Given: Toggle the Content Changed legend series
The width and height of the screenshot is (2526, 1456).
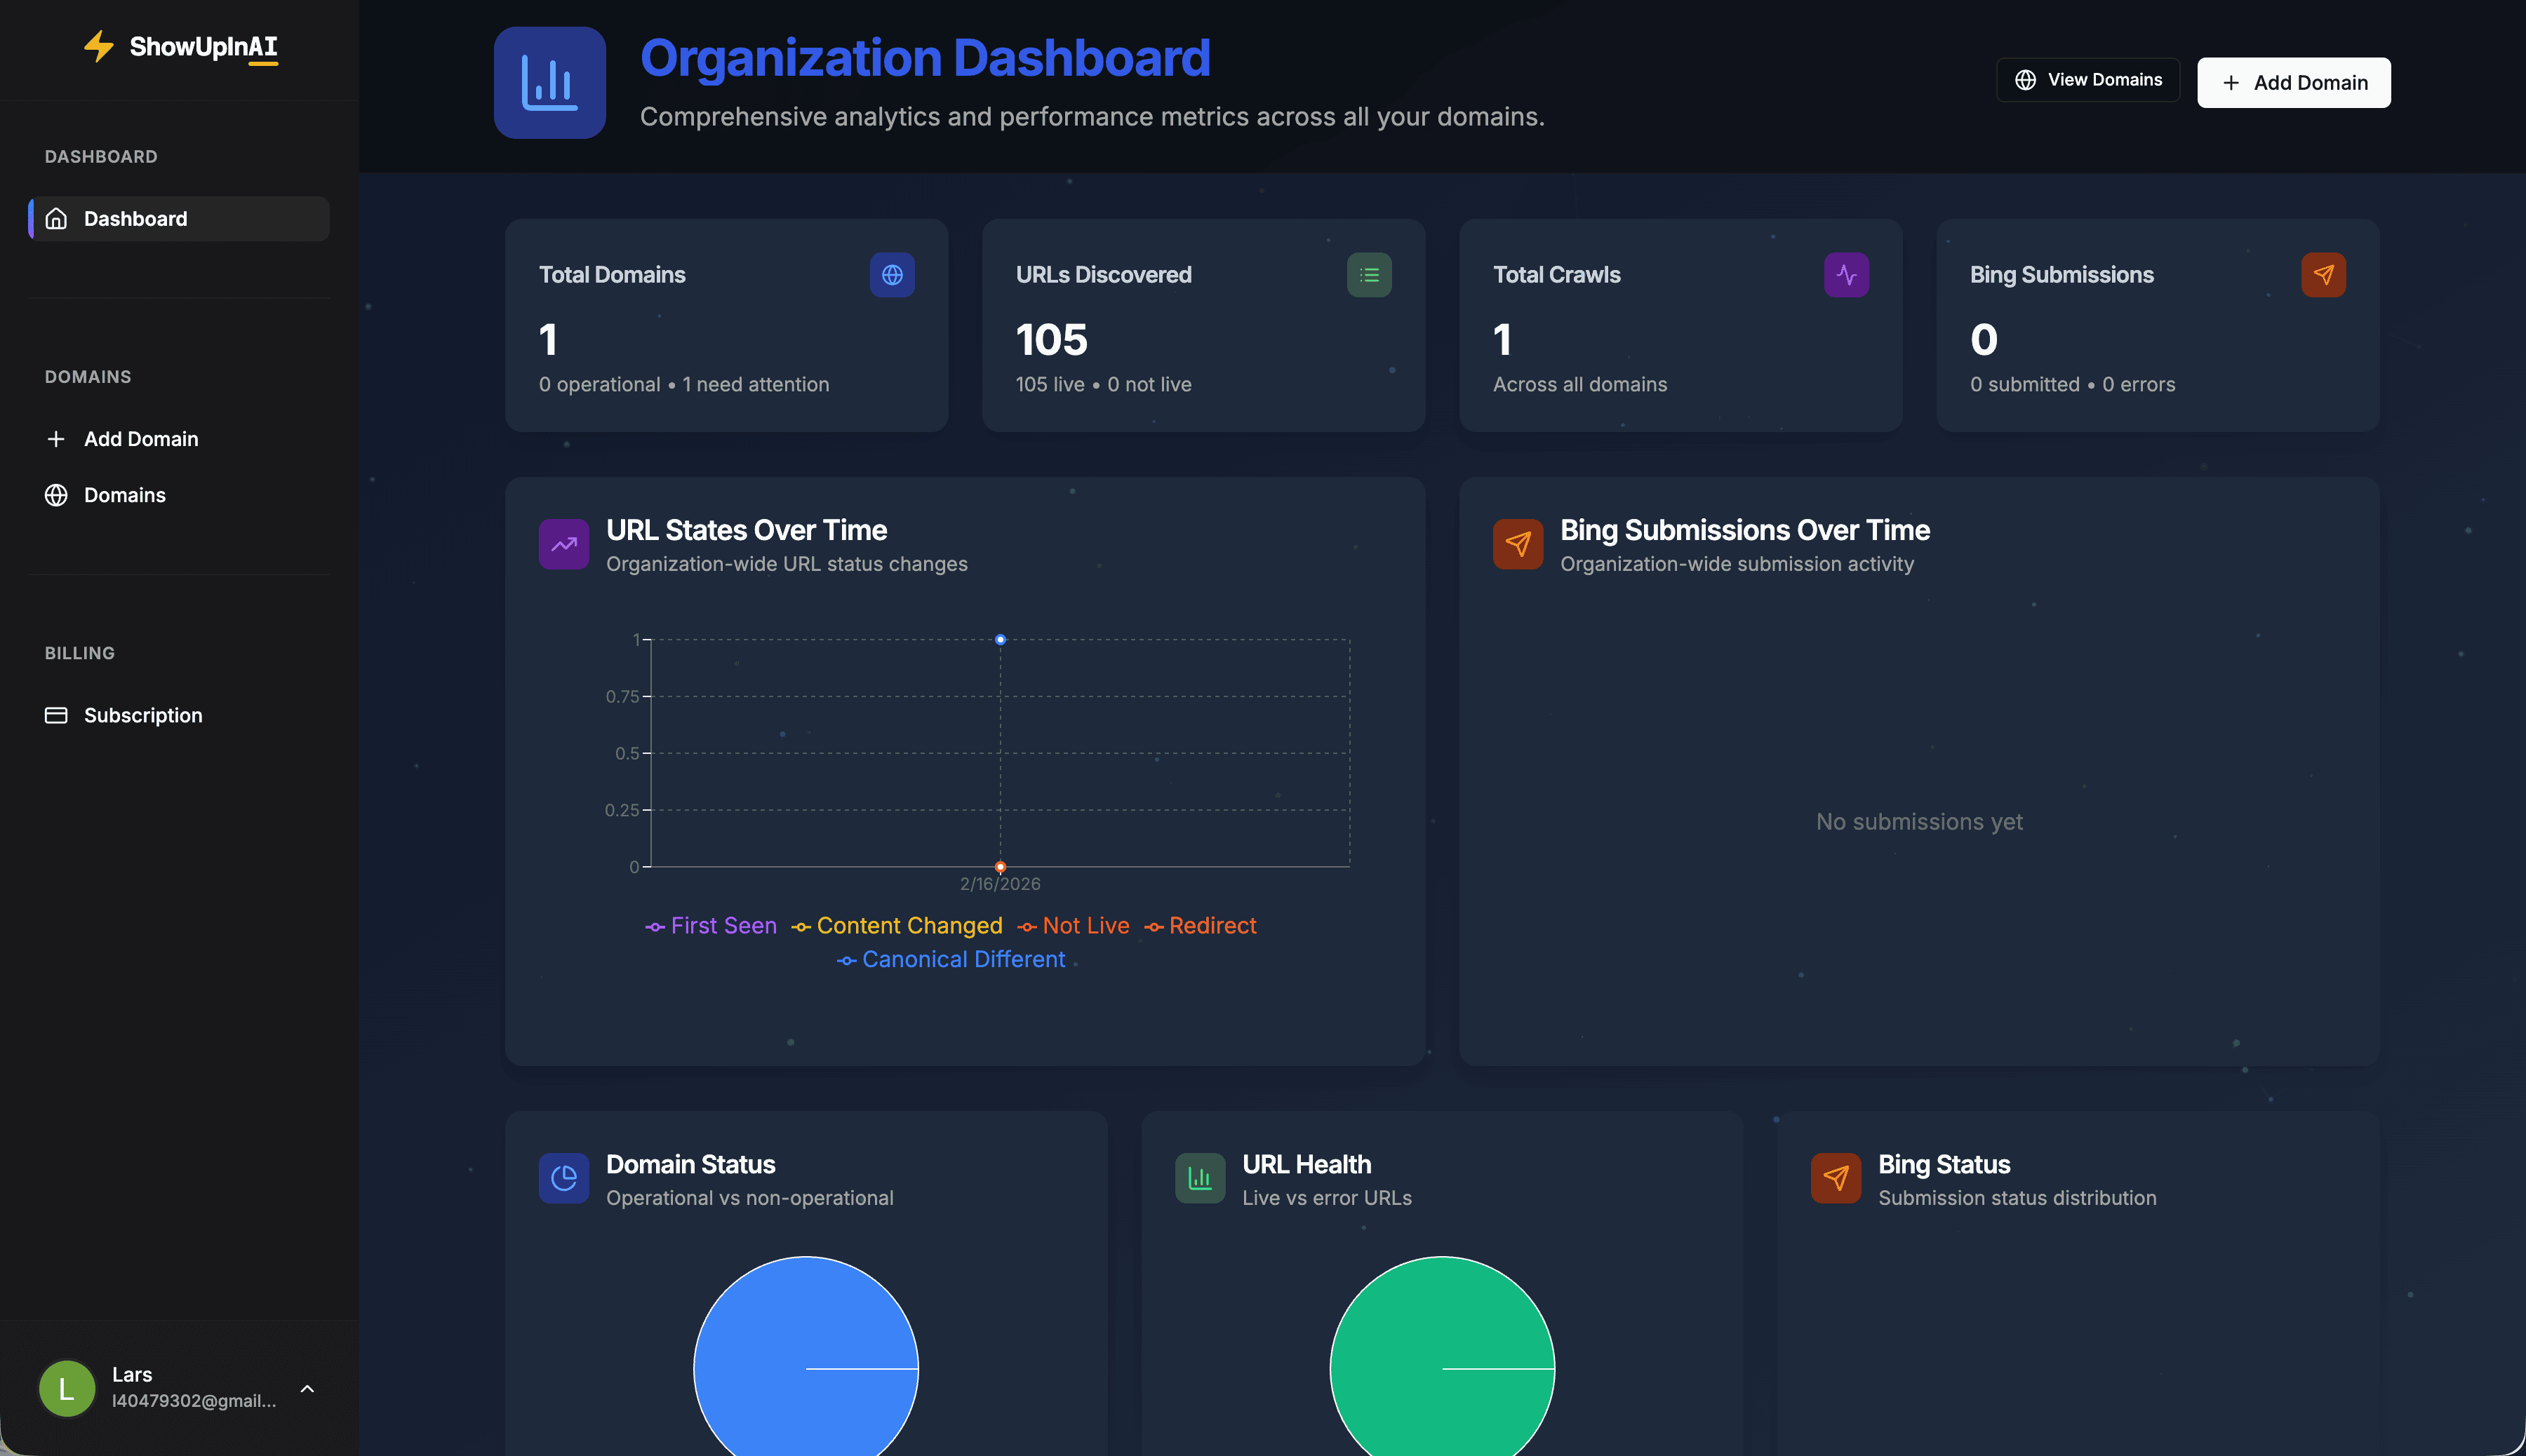Looking at the screenshot, I should pos(896,926).
